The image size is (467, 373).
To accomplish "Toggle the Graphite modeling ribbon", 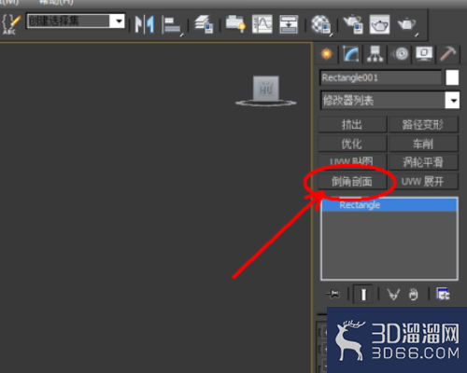I will pos(235,23).
